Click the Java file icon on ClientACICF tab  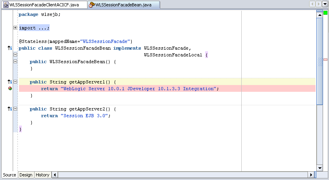tap(6, 5)
